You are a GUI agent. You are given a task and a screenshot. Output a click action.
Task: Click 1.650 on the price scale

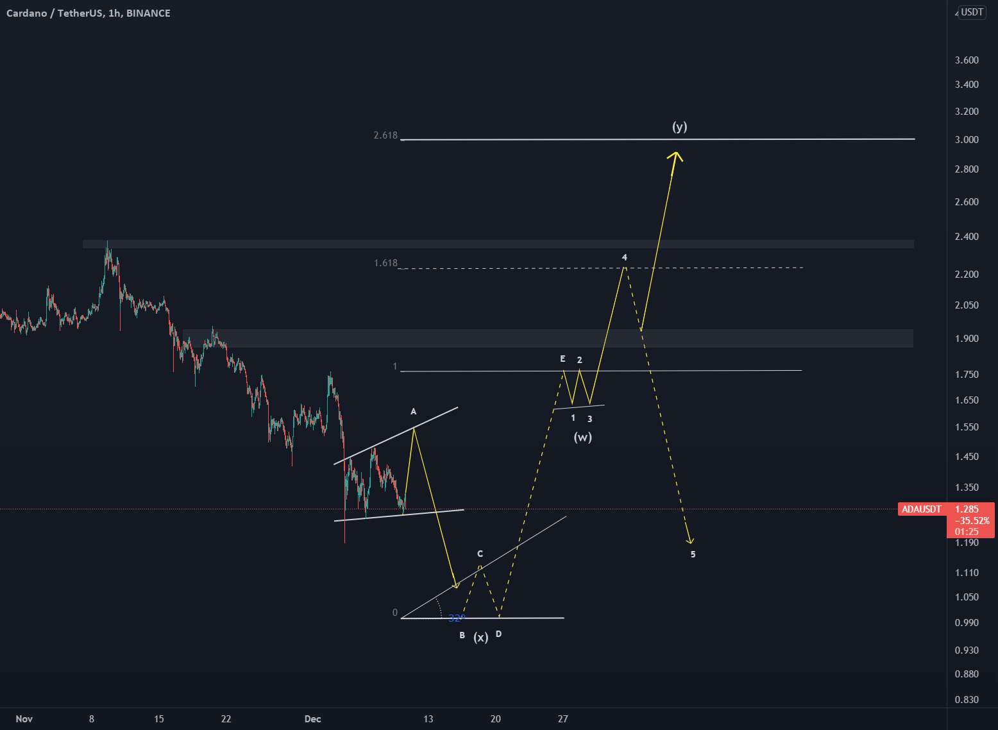point(967,400)
